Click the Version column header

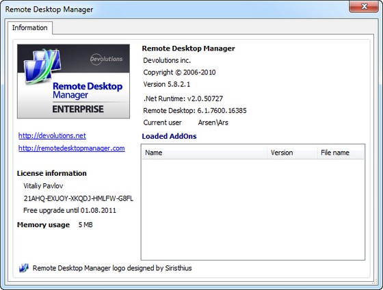pos(292,153)
